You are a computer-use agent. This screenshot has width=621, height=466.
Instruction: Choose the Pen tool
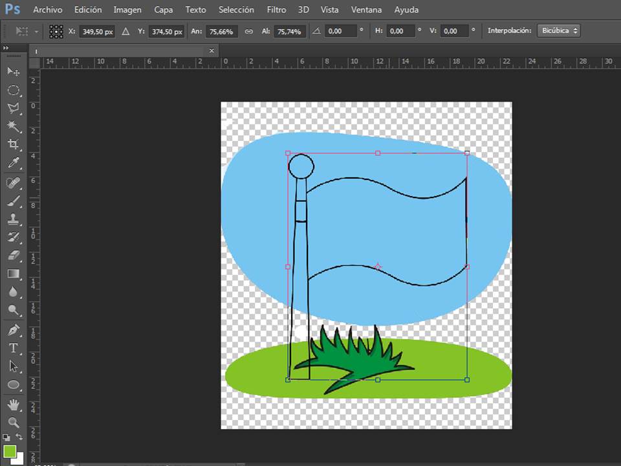pyautogui.click(x=13, y=330)
